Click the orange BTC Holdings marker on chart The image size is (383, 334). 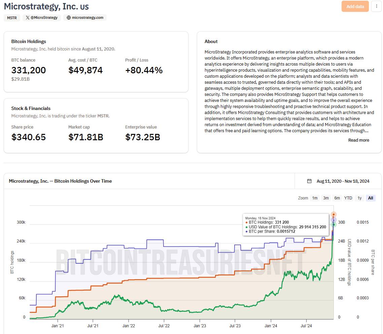pos(334,215)
